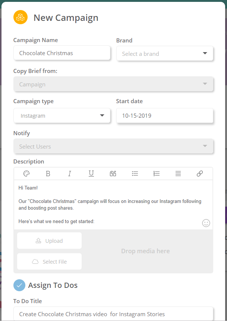This screenshot has height=321, width=227.
Task: Insert a numbered list
Action: pyautogui.click(x=156, y=174)
